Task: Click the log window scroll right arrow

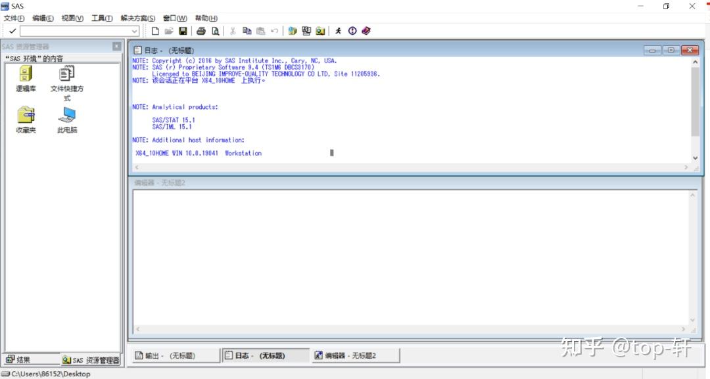Action: coord(686,167)
